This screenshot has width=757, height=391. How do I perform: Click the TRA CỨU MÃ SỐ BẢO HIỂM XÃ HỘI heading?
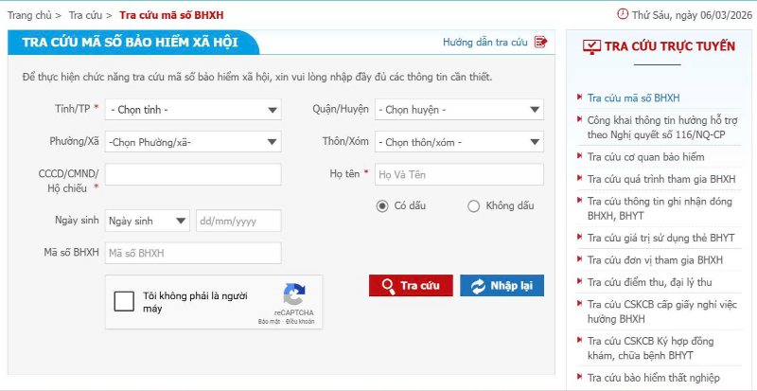click(130, 42)
